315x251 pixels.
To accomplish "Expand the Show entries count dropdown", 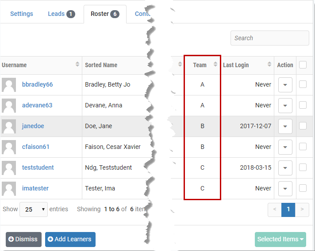I will tap(34, 209).
